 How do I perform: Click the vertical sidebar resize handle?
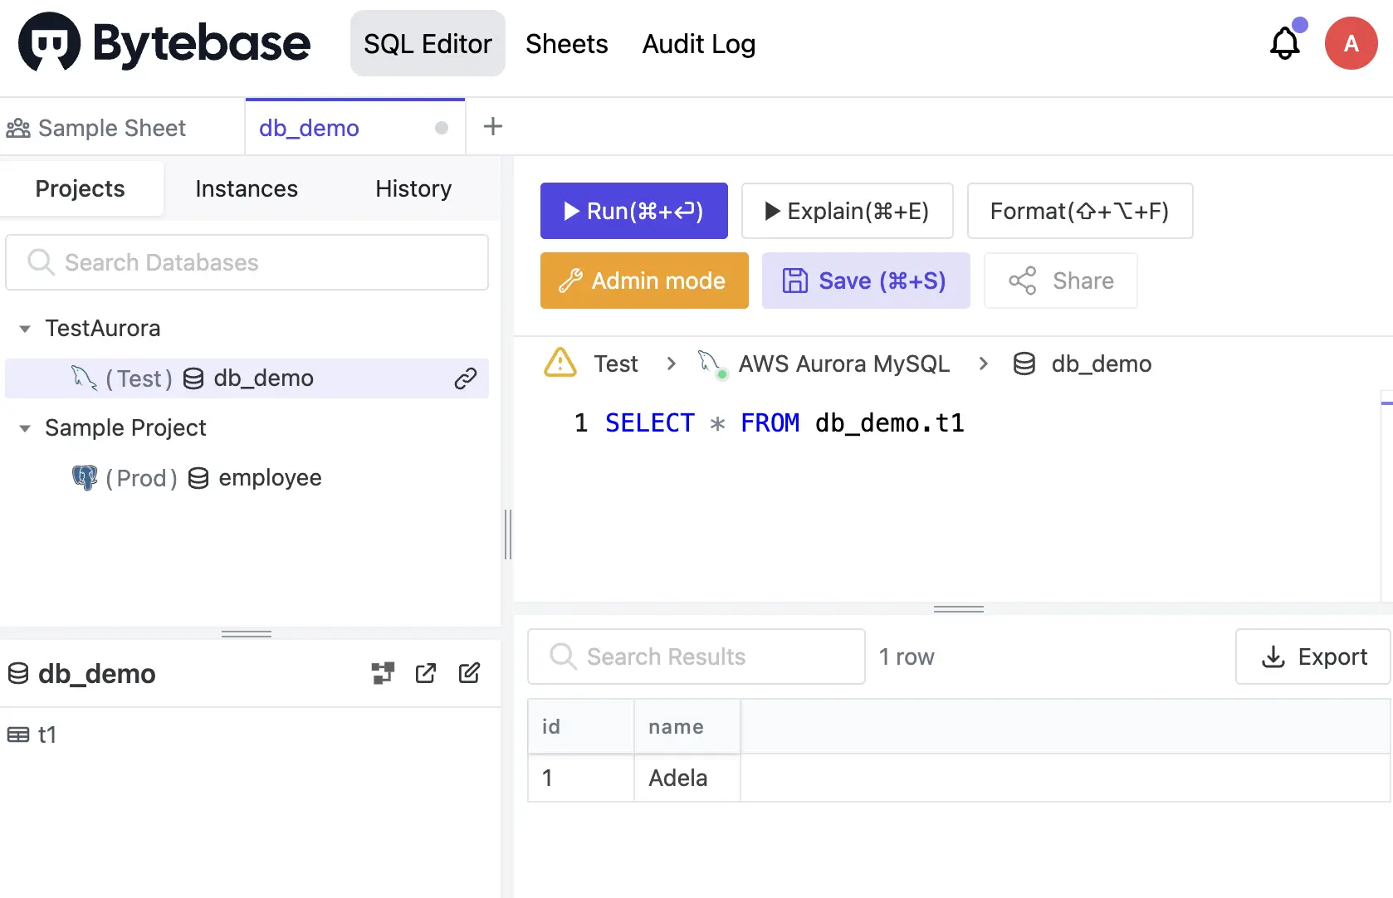[508, 534]
